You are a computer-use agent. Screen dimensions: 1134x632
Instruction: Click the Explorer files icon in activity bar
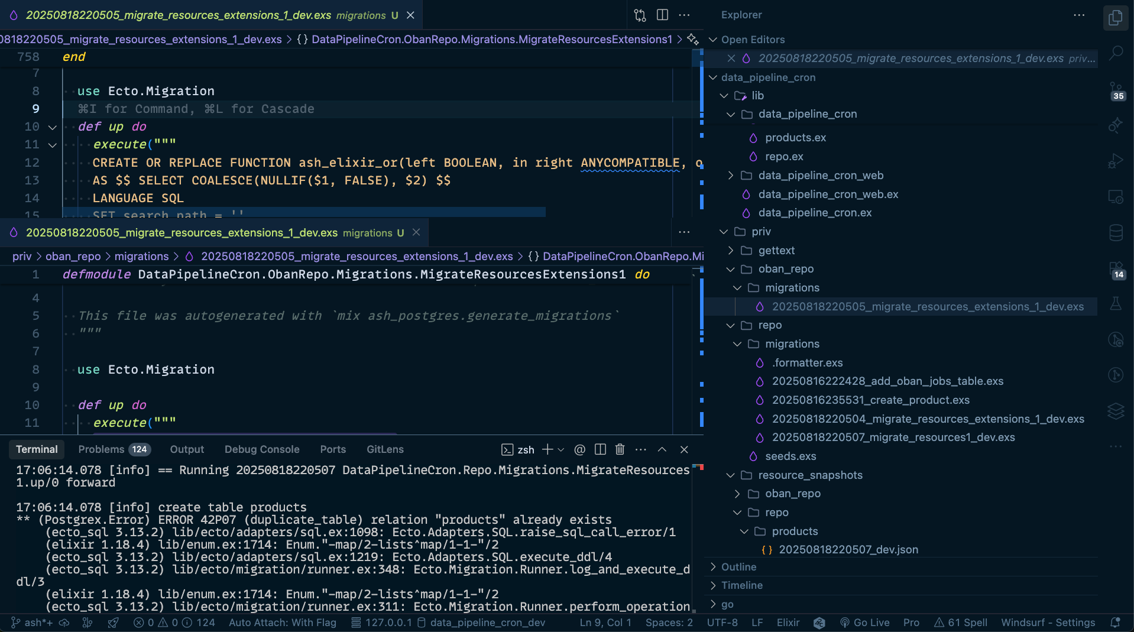(1116, 18)
